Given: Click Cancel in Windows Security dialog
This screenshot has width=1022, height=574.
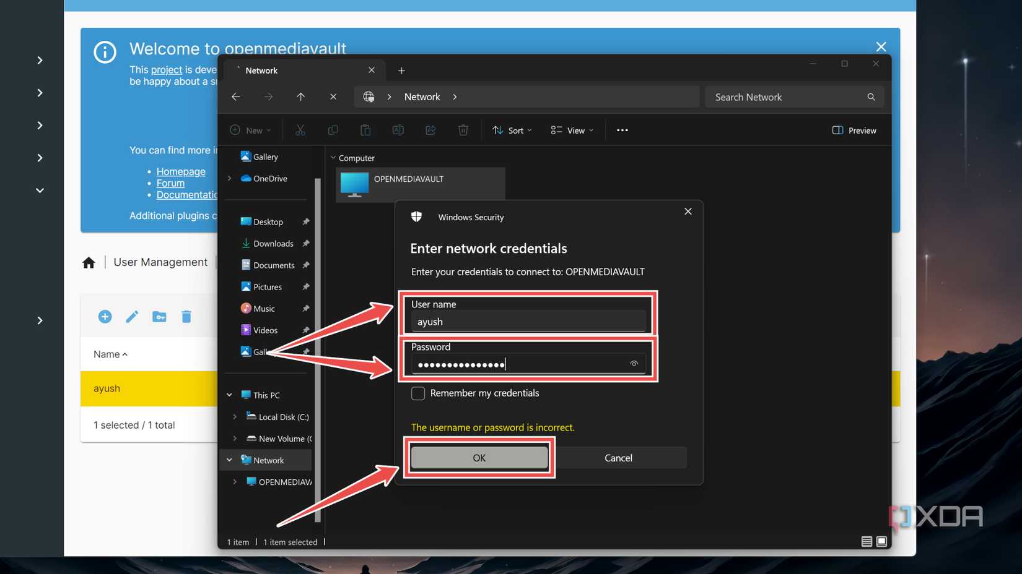Looking at the screenshot, I should [618, 458].
